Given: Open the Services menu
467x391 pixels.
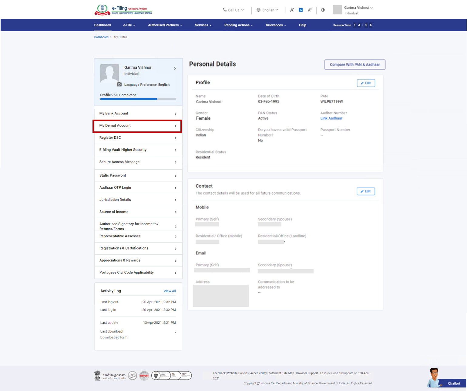Looking at the screenshot, I should [203, 25].
